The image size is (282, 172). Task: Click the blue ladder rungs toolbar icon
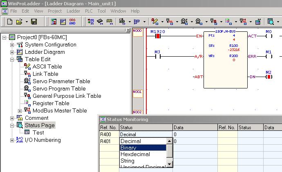click(x=137, y=22)
